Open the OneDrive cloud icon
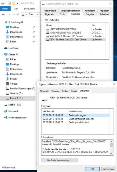The width and height of the screenshot is (117, 172). (x=6, y=48)
